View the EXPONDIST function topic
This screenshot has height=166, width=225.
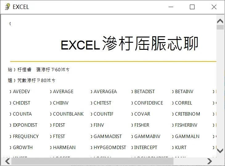click(25, 125)
